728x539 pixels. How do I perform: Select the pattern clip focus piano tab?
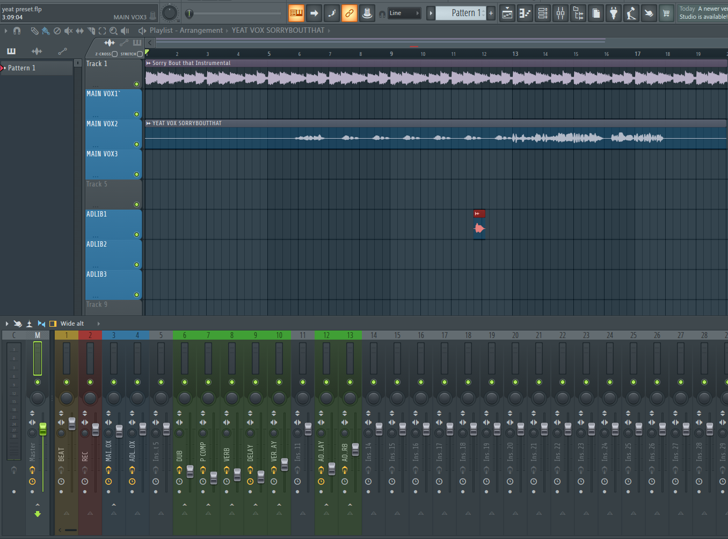(137, 42)
